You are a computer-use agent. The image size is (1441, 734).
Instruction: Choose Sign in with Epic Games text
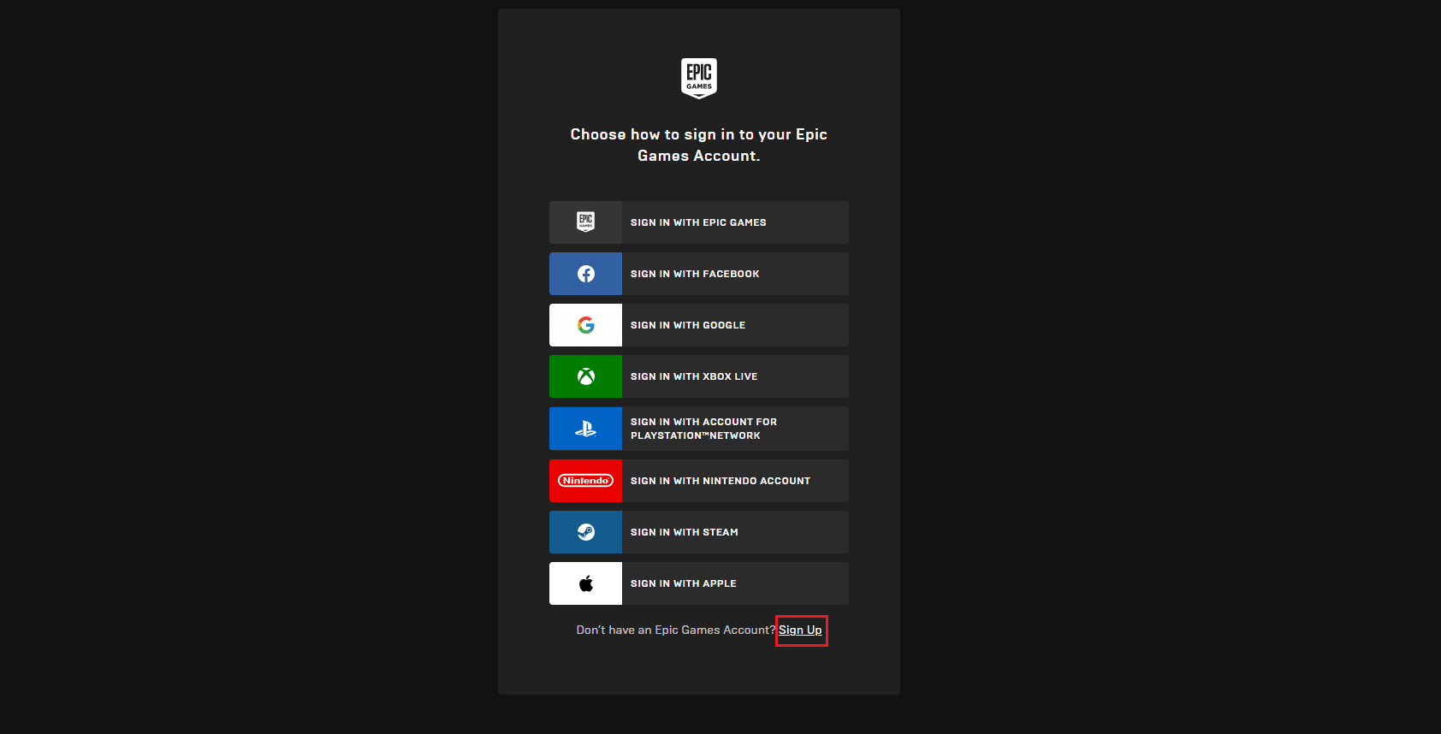[698, 222]
